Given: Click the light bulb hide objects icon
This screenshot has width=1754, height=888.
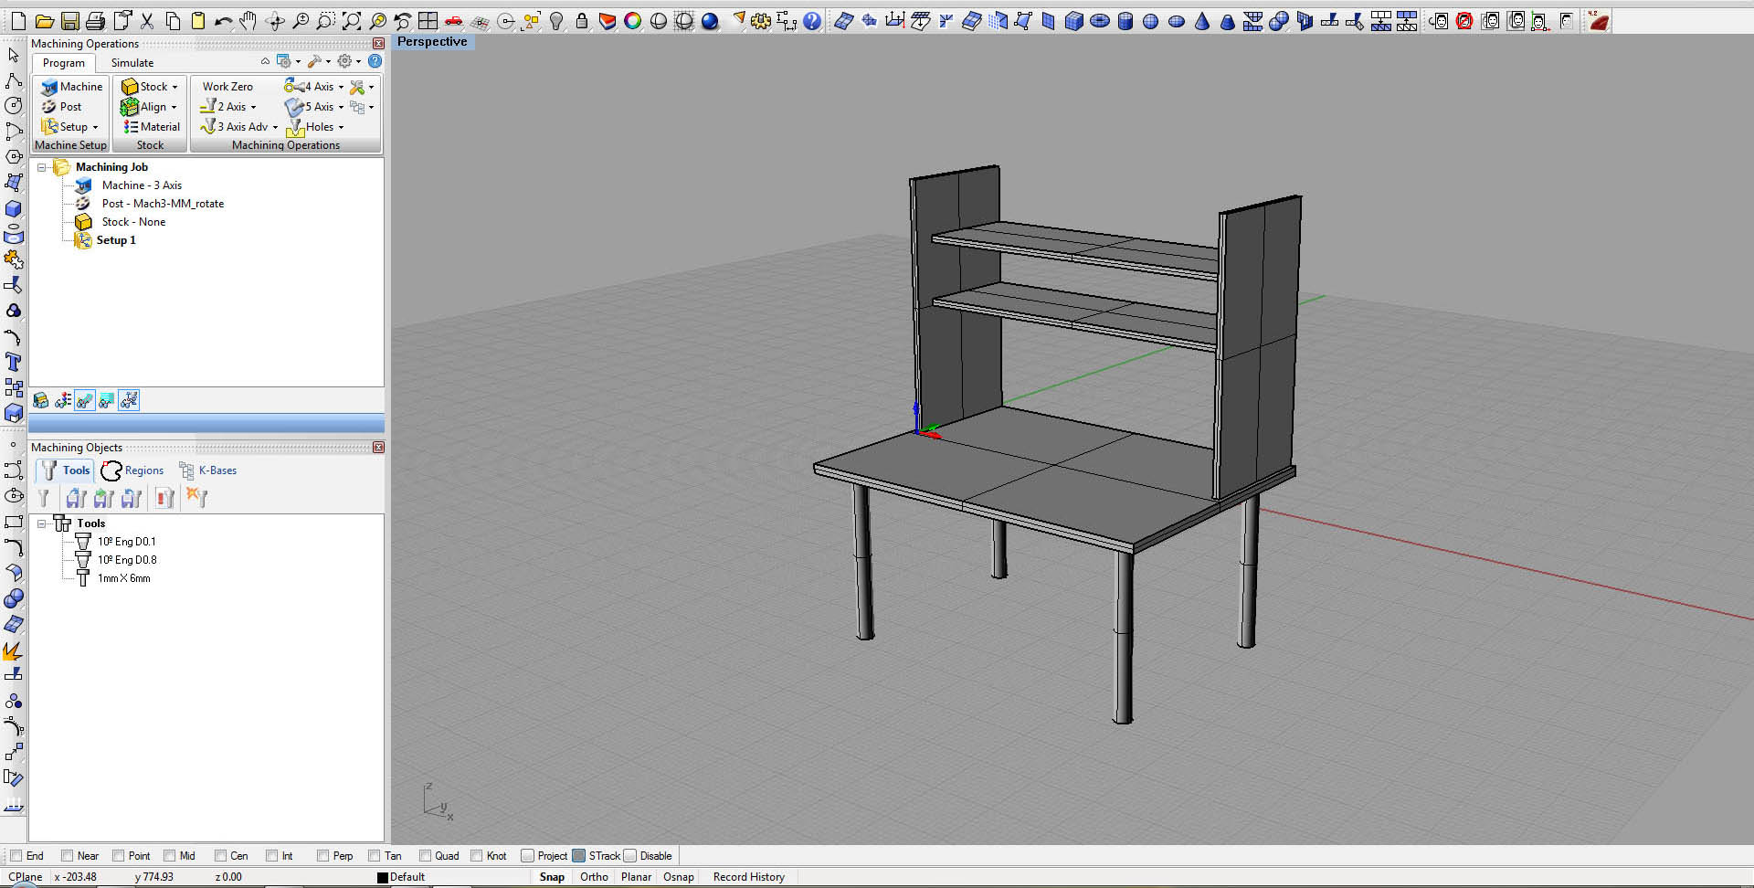Looking at the screenshot, I should (556, 21).
